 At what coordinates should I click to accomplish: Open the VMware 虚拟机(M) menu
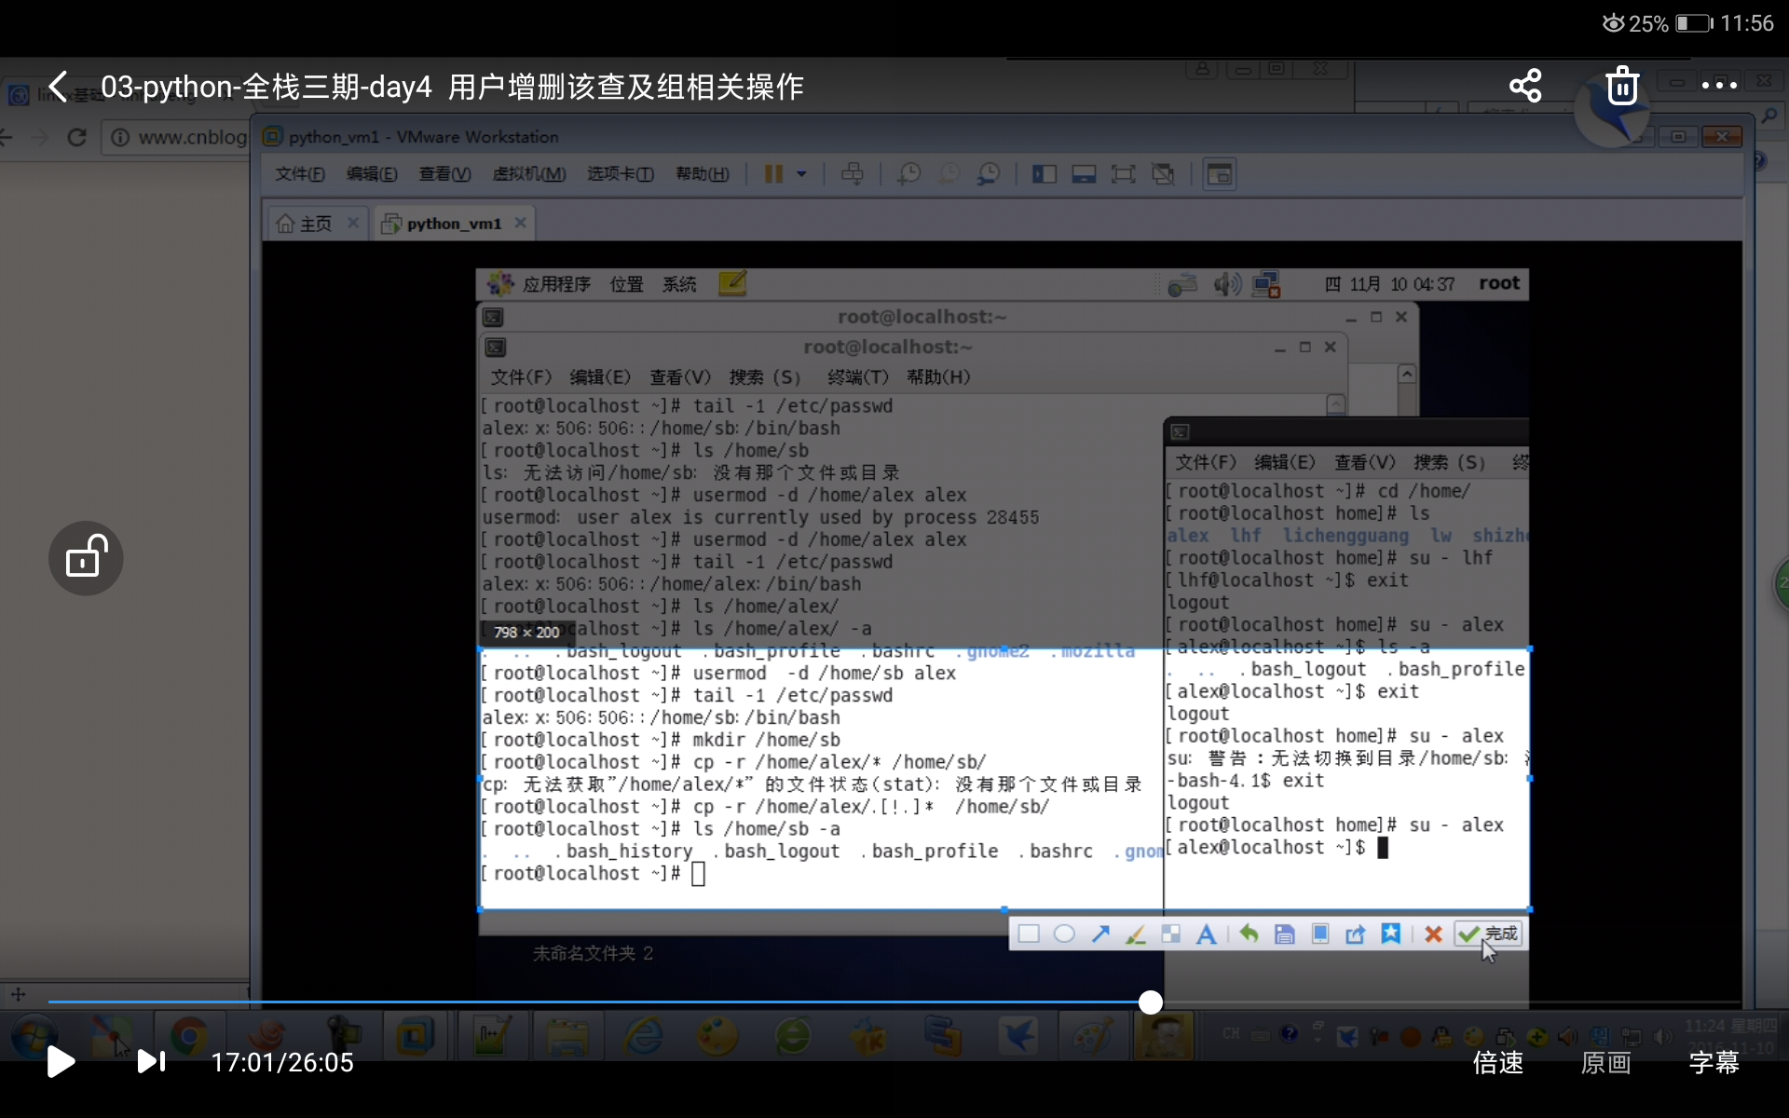tap(529, 174)
